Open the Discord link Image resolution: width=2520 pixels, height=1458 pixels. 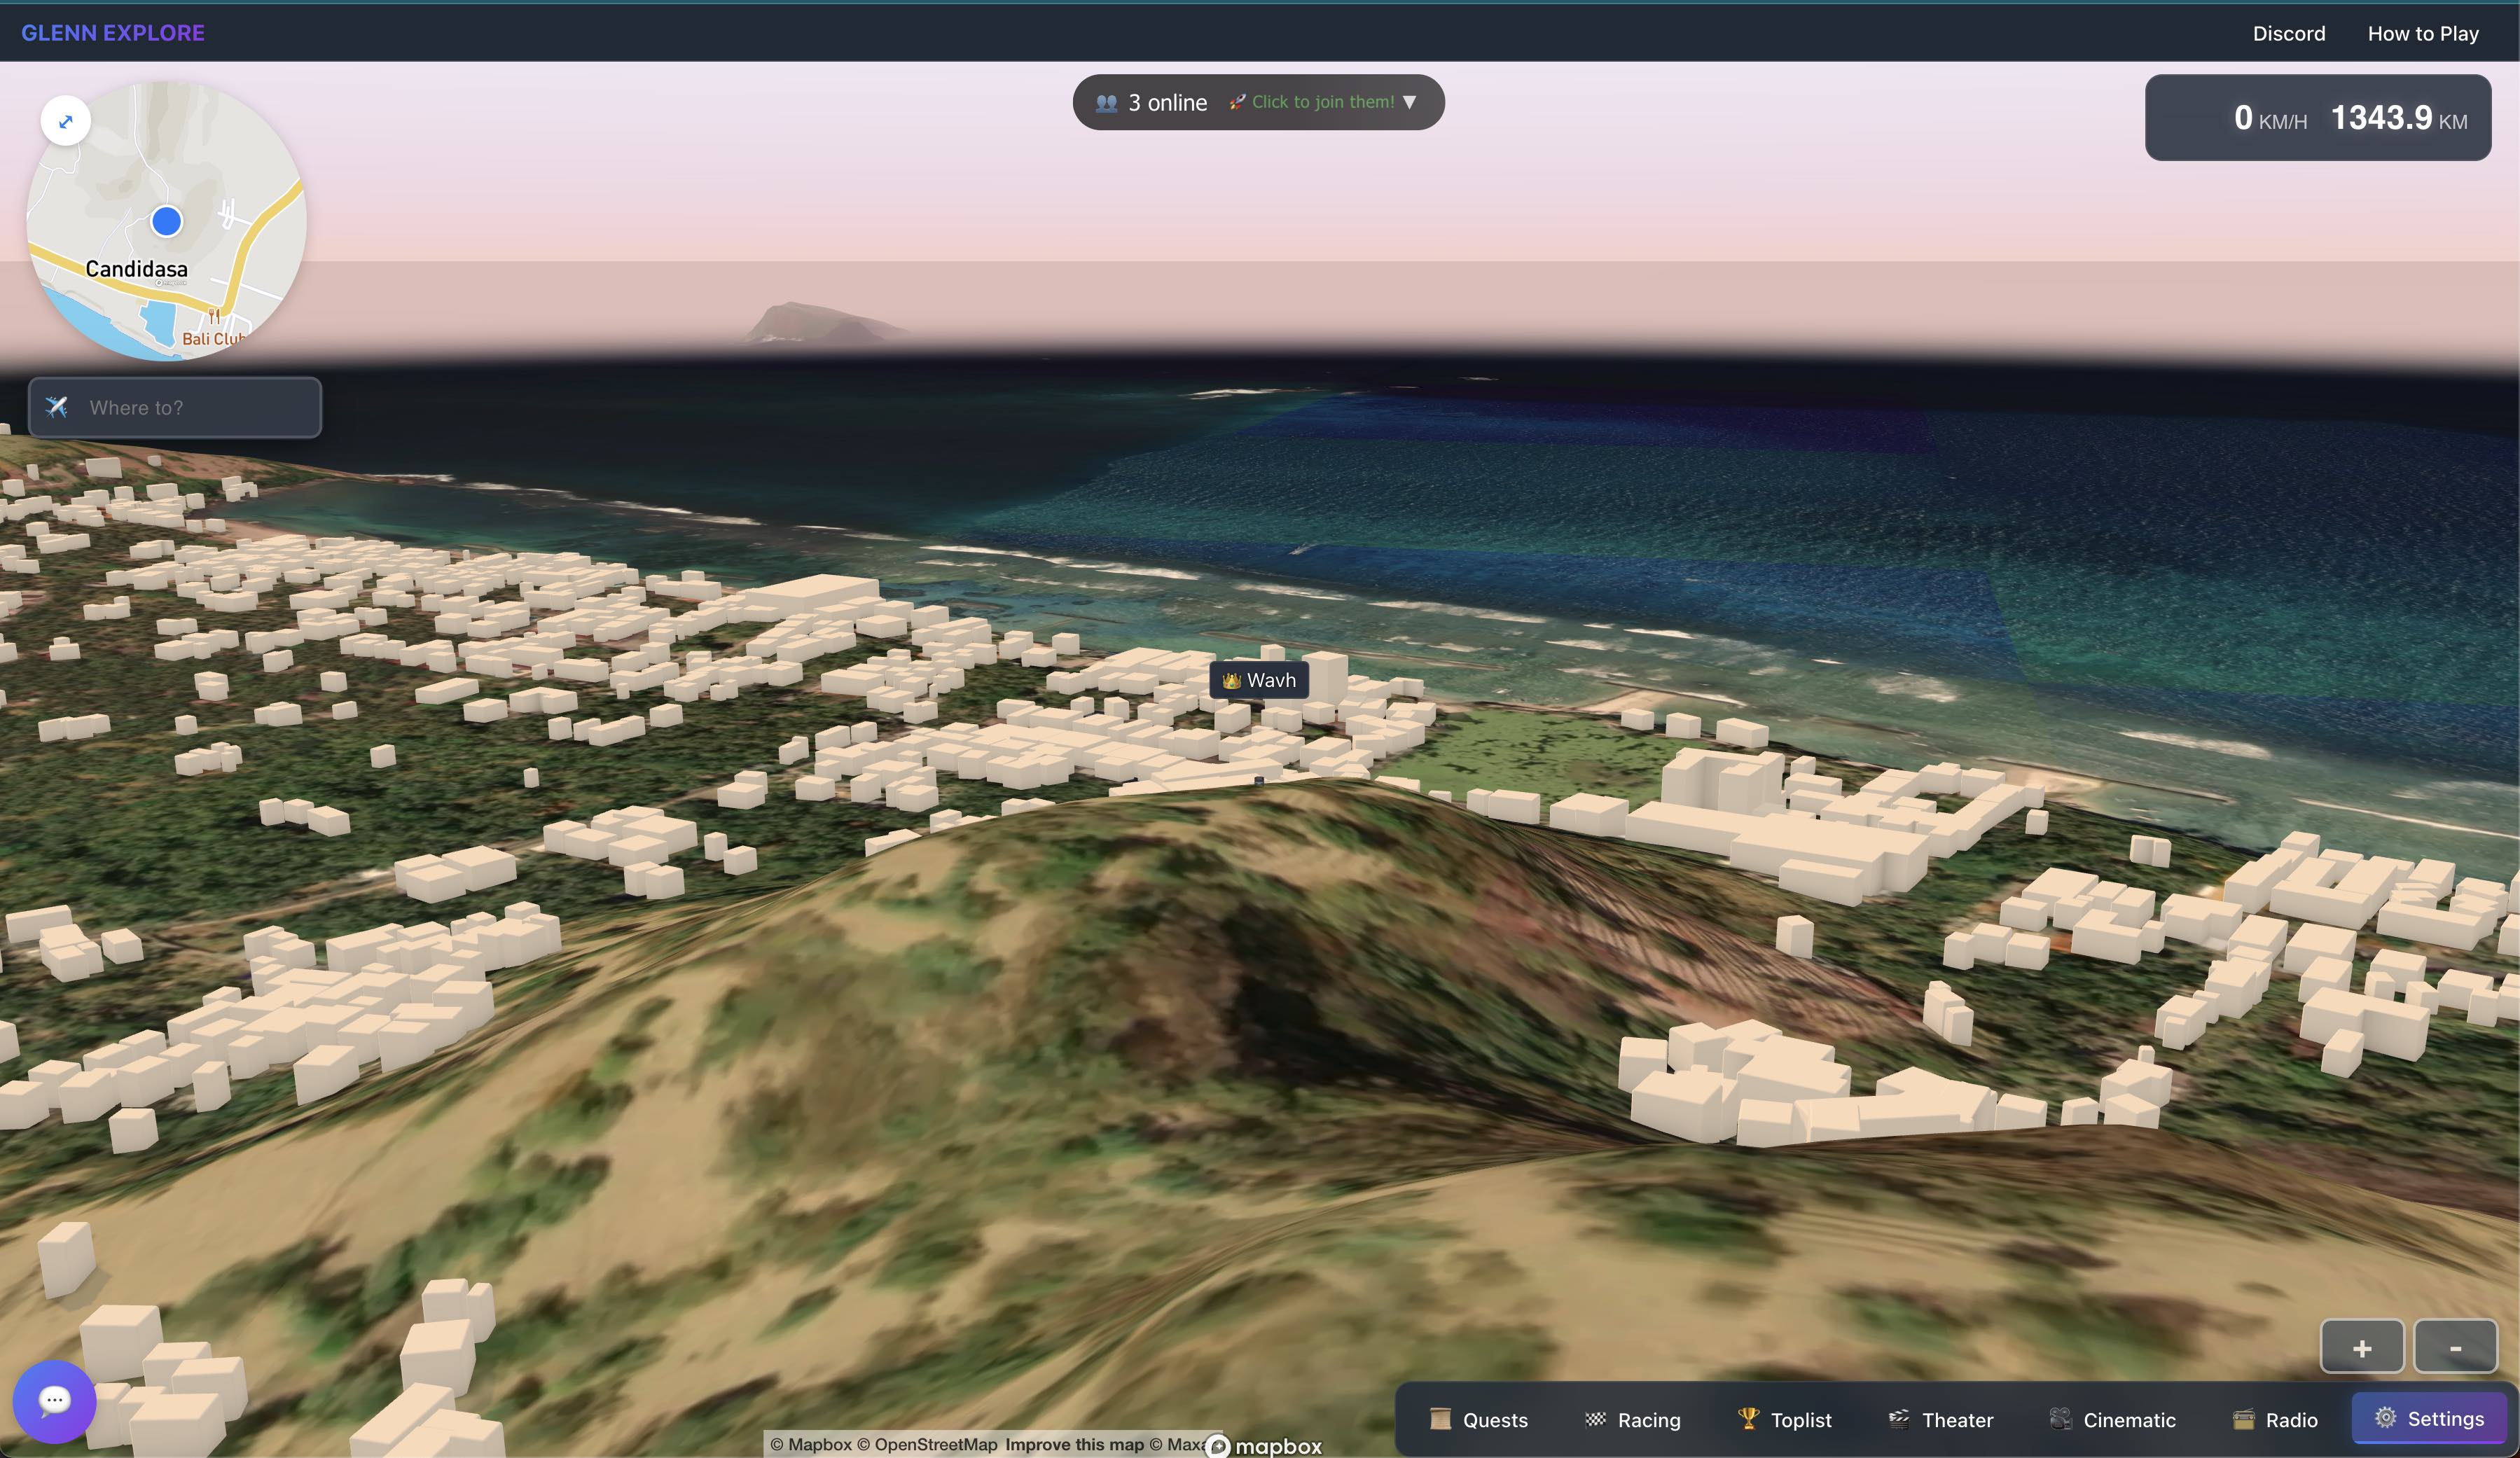2288,33
